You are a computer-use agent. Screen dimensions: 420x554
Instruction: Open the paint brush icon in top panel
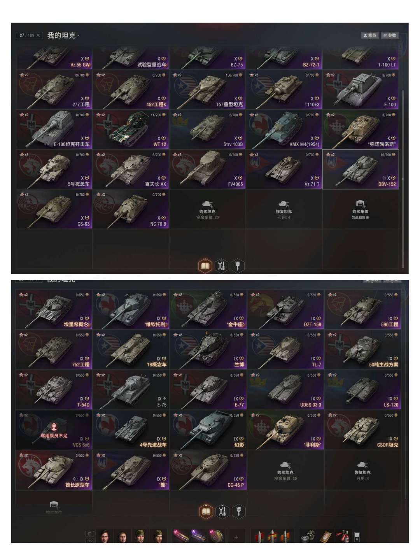pyautogui.click(x=237, y=266)
